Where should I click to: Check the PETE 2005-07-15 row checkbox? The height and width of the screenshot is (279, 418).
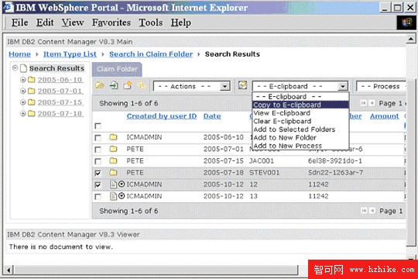[x=98, y=161]
